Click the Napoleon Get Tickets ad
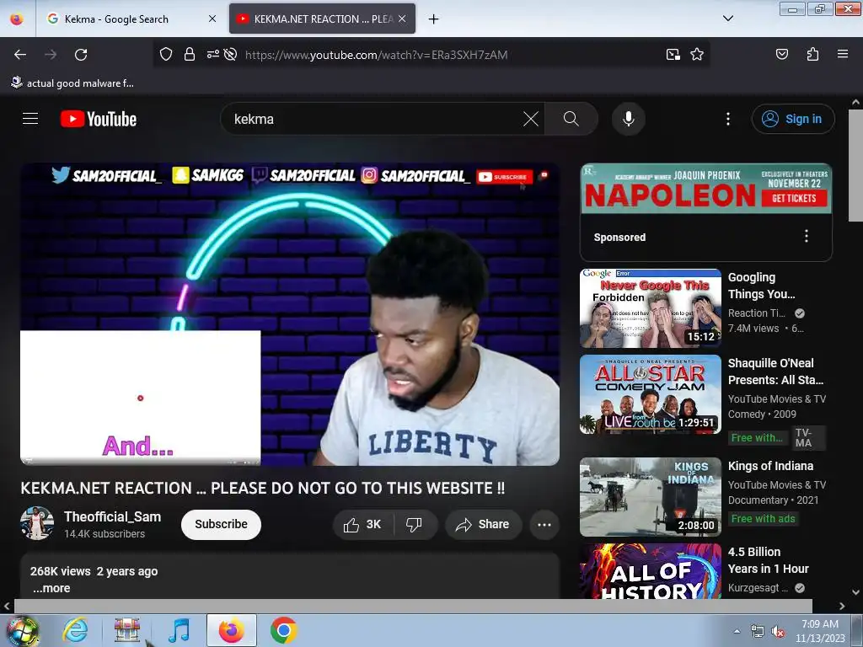This screenshot has height=647, width=863. click(x=794, y=198)
